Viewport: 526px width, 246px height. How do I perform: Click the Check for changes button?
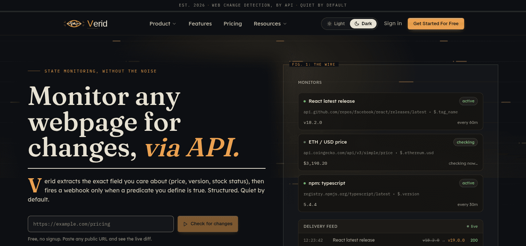tap(208, 224)
